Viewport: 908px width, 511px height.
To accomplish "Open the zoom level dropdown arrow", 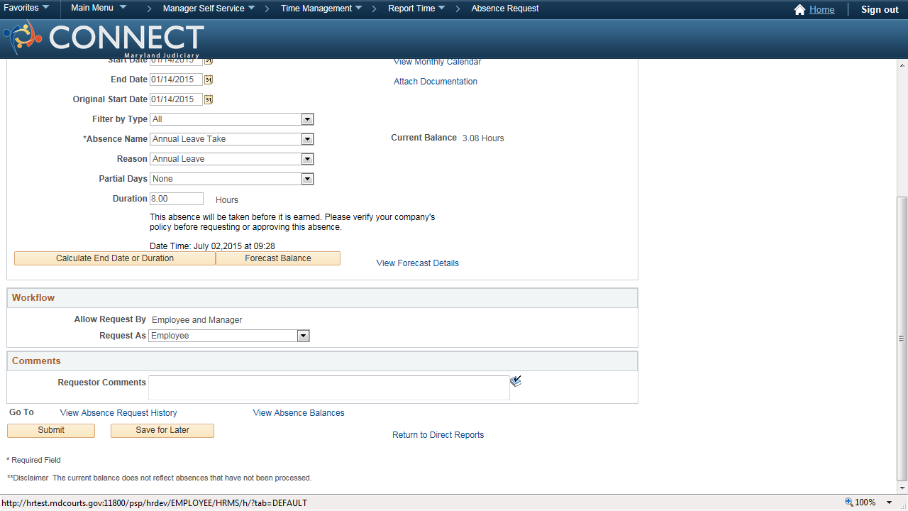I will click(889, 502).
